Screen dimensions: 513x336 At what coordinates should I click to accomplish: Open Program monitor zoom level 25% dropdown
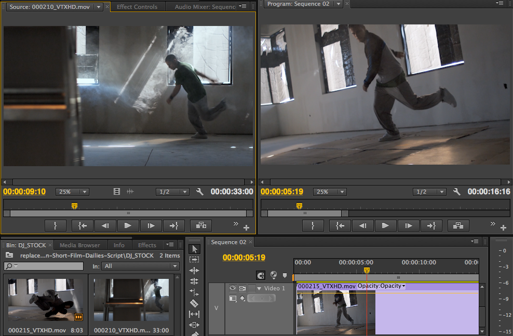click(330, 192)
